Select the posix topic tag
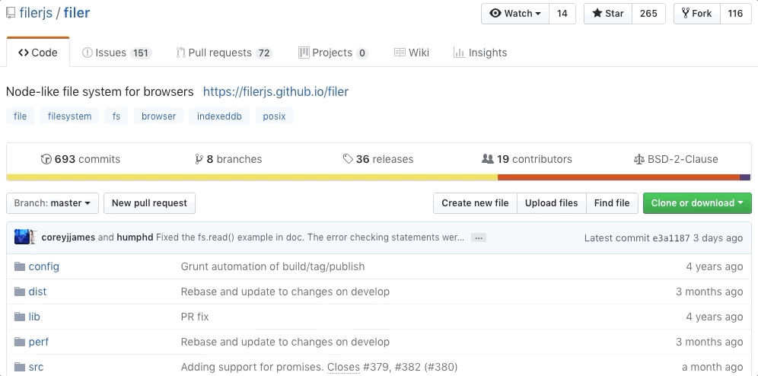This screenshot has width=758, height=376. [x=274, y=116]
